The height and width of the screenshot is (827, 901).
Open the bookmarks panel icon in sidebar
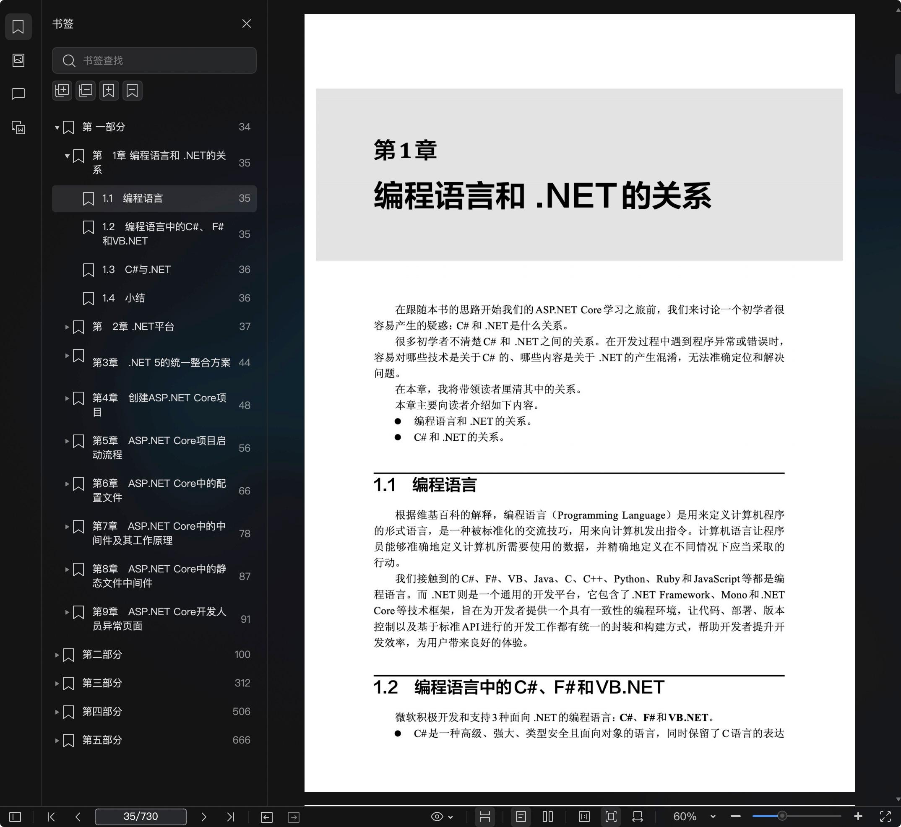pos(18,27)
